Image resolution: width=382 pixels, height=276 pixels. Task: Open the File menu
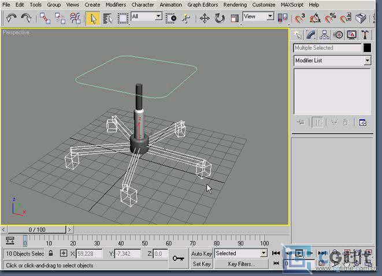tap(6, 5)
